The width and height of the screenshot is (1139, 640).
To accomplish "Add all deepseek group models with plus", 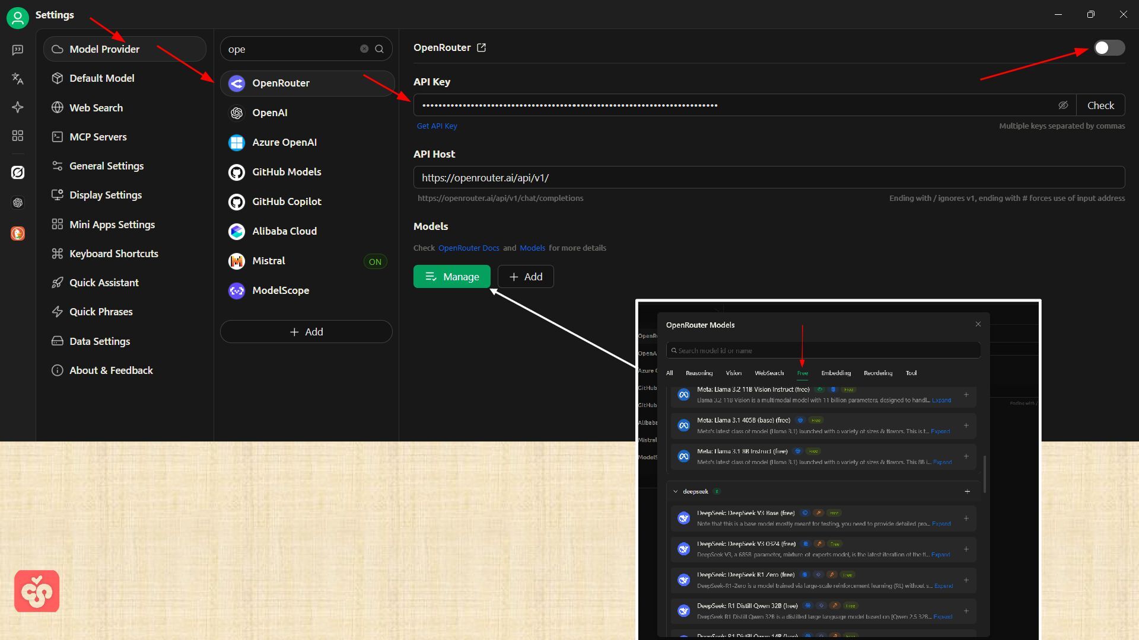I will tap(967, 491).
